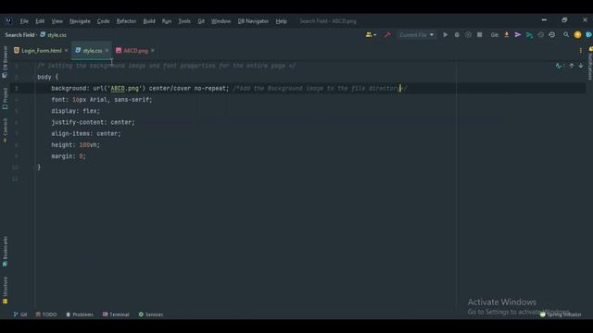Click the inspections widget icon in editor
The image size is (593, 333).
point(560,66)
